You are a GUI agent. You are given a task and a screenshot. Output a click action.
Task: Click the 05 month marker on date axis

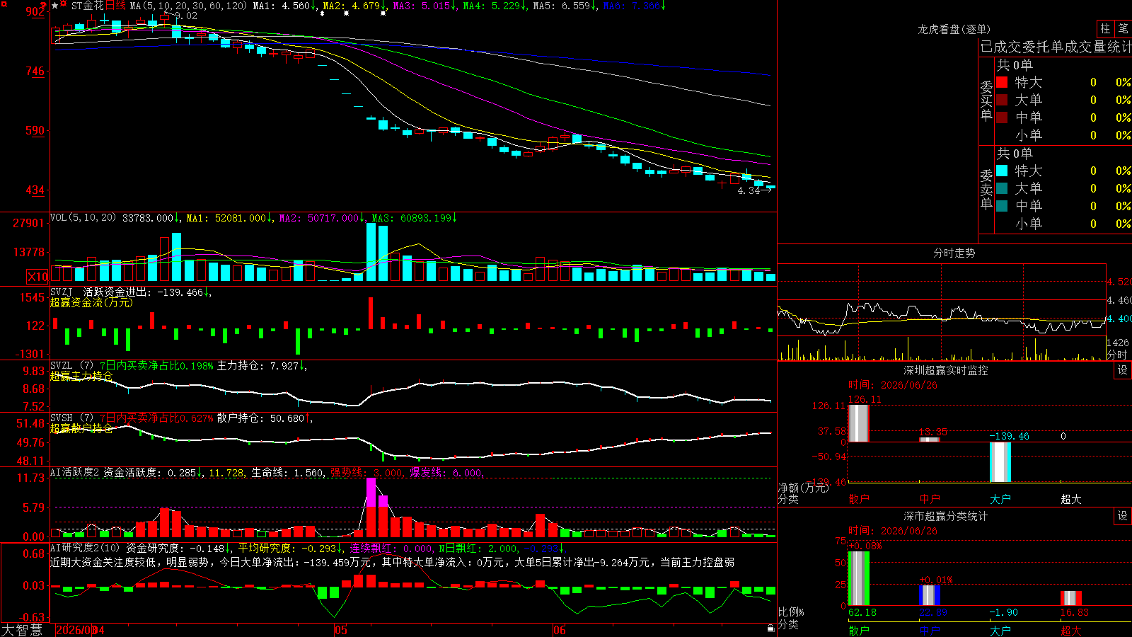[341, 630]
